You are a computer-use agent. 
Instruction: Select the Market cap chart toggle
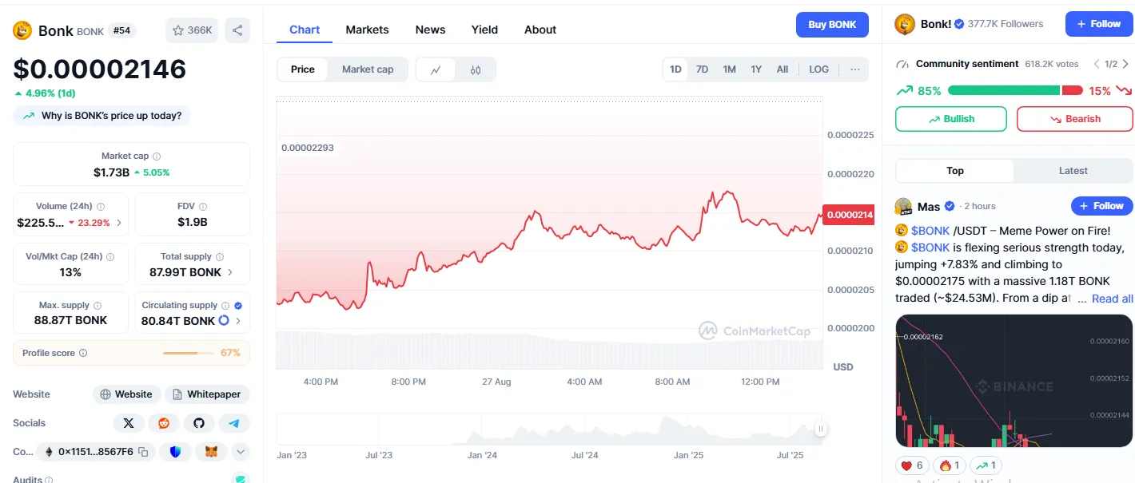[368, 69]
